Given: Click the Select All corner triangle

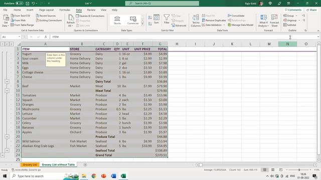Looking at the screenshot, I should click(19, 44).
